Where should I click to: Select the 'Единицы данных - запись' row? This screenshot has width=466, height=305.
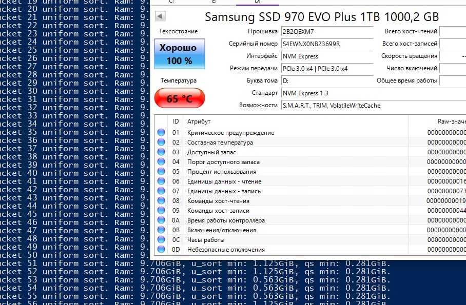310,191
